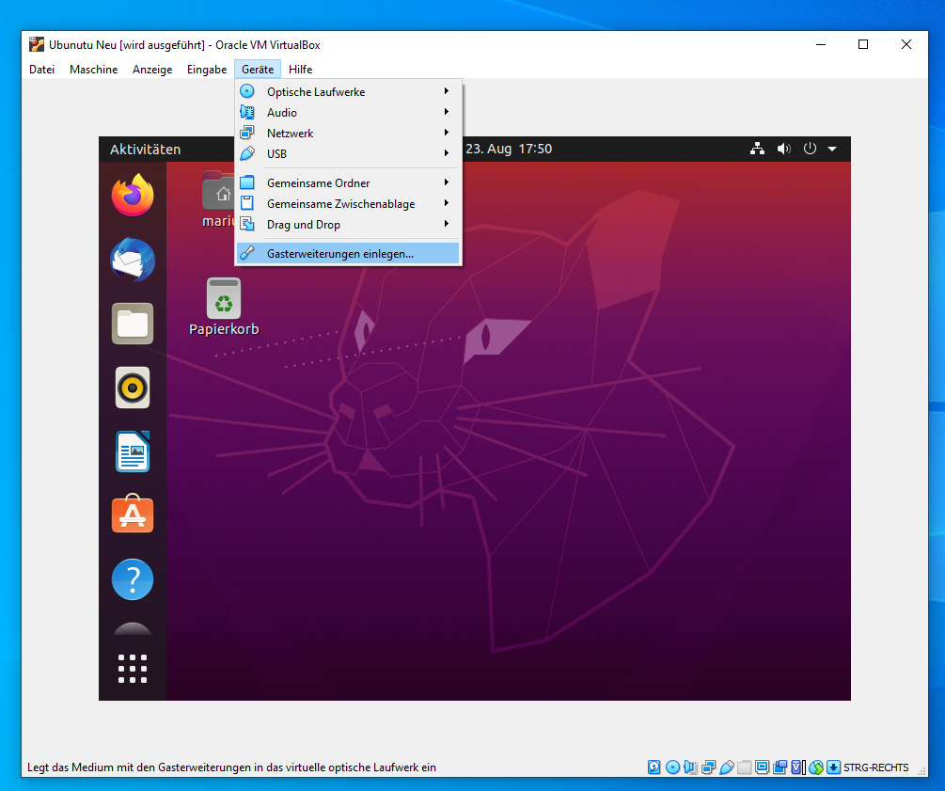Screen dimensions: 945x791
Task: Click the Aktivitäten button
Action: pos(145,150)
